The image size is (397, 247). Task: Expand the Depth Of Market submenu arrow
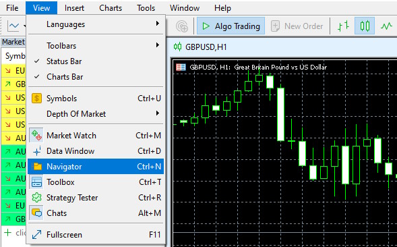pos(158,113)
